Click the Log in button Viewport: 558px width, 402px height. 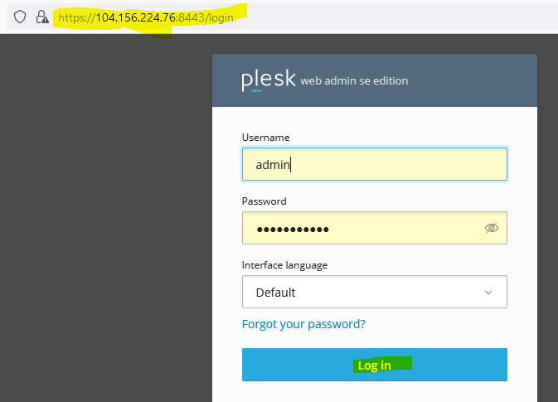[375, 365]
